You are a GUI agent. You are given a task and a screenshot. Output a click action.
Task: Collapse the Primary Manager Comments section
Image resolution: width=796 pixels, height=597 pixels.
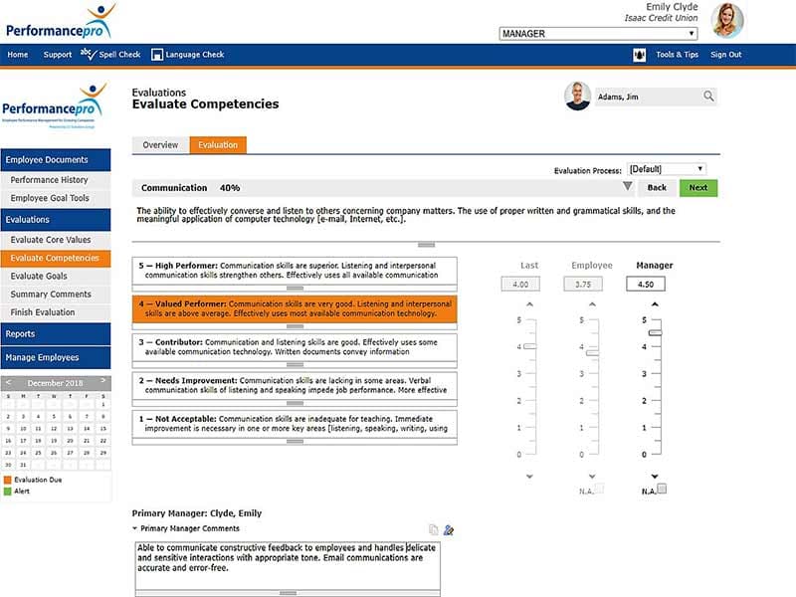(135, 528)
